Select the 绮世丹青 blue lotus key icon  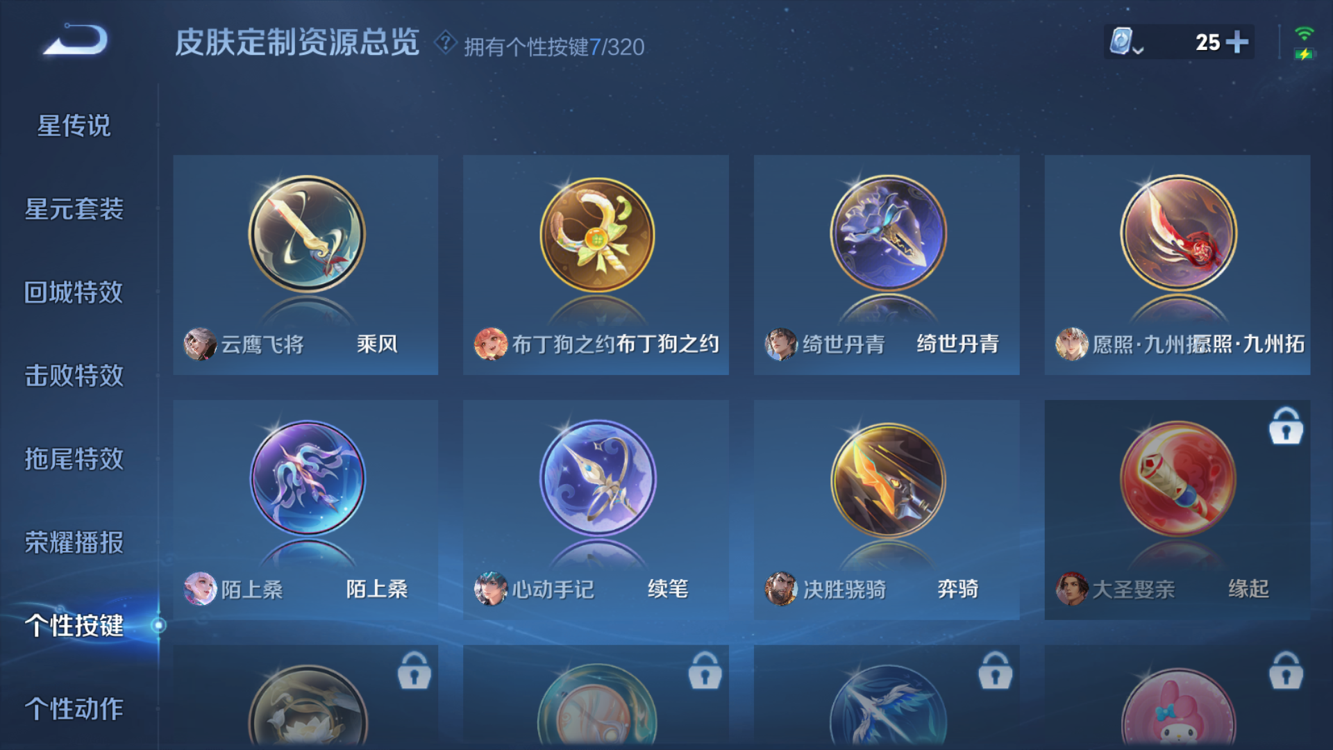[887, 233]
